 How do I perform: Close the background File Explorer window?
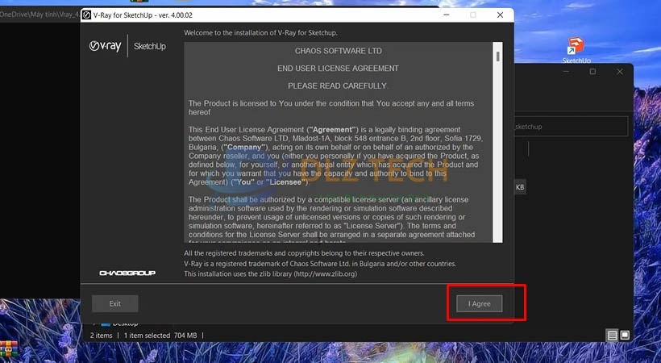tap(619, 72)
